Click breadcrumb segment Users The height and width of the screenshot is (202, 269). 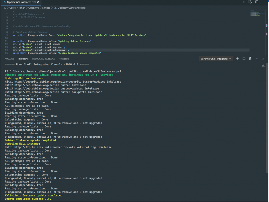[12, 8]
